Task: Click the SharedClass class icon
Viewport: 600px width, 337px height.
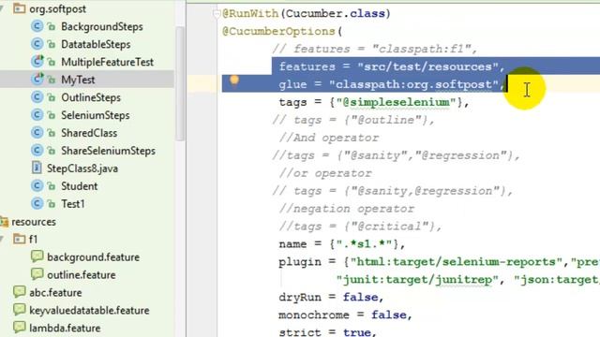Action: coord(37,133)
